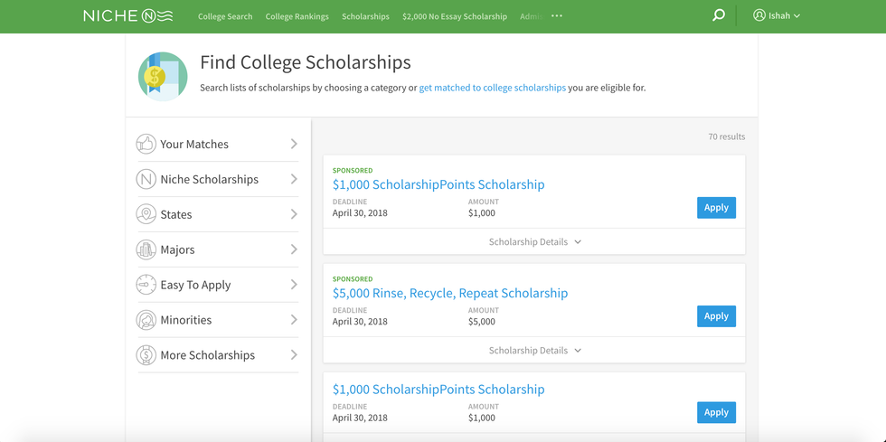Click the States map pin icon
This screenshot has width=886, height=442.
pyautogui.click(x=146, y=214)
